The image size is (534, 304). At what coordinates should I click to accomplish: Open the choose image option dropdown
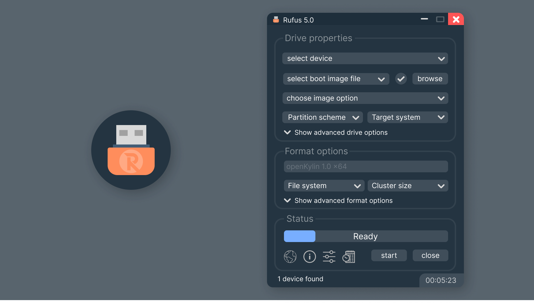click(365, 98)
